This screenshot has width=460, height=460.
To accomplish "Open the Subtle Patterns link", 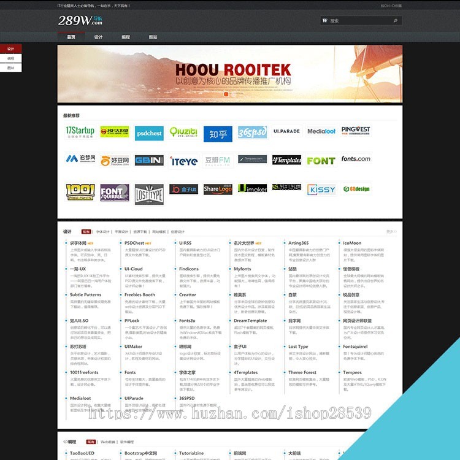I will tap(85, 294).
